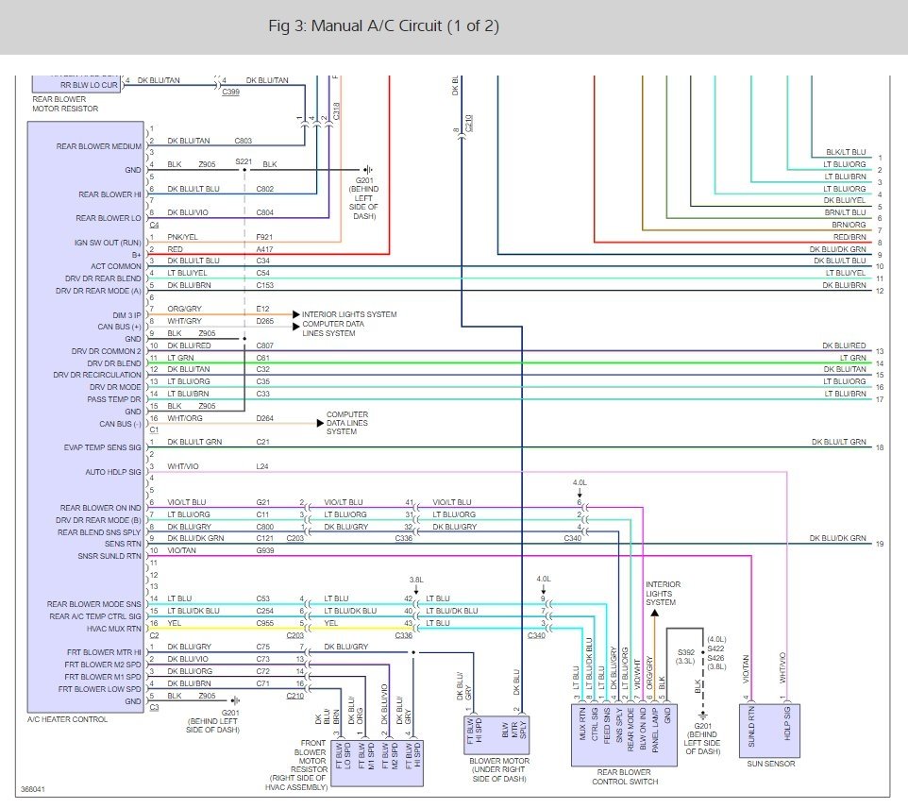Select the 'FRT BLOWER LOW SPD' pin label
The width and height of the screenshot is (908, 808).
point(99,689)
